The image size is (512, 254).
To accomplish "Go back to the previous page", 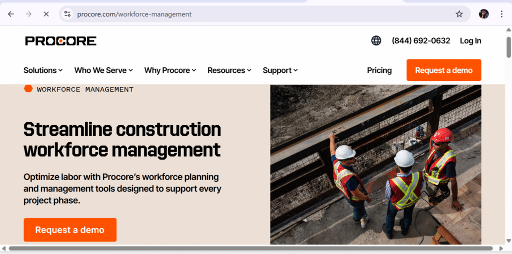I will (x=11, y=14).
